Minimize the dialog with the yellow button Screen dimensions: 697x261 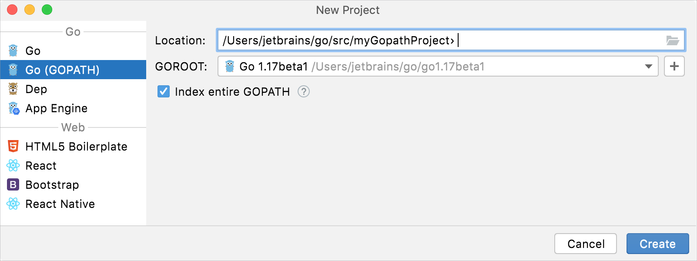30,10
